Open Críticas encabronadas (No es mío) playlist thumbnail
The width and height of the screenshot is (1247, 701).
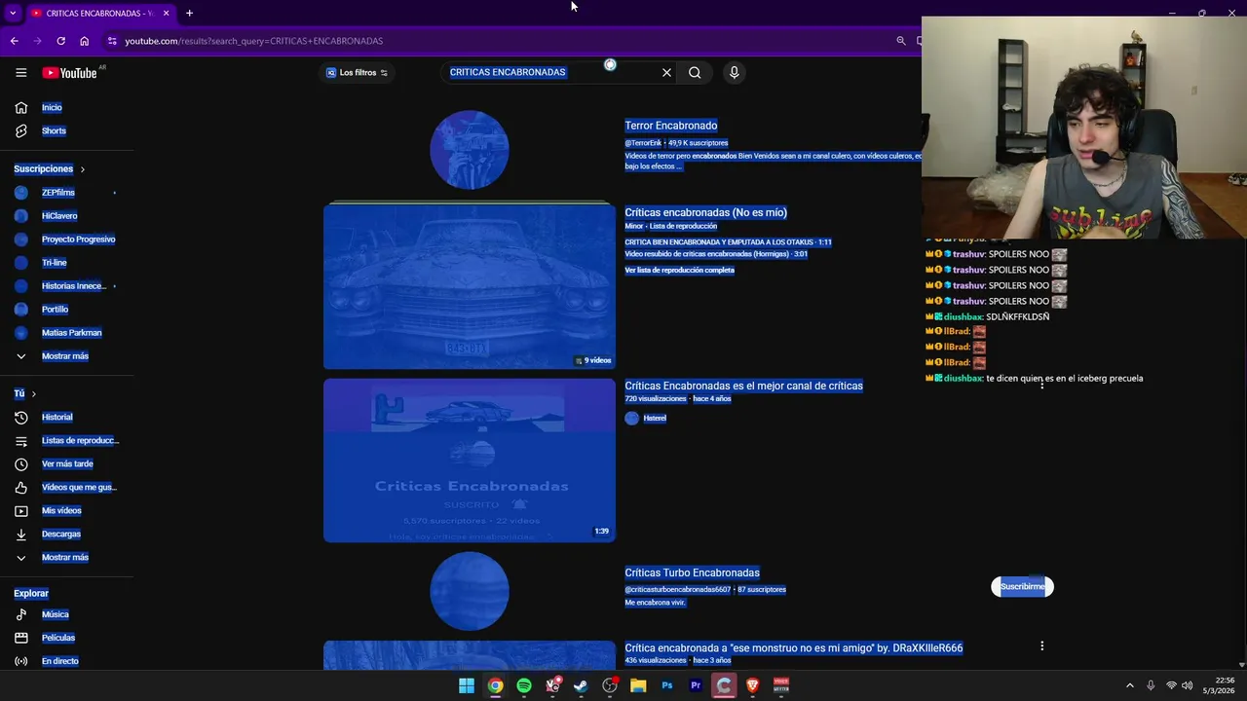pos(470,286)
